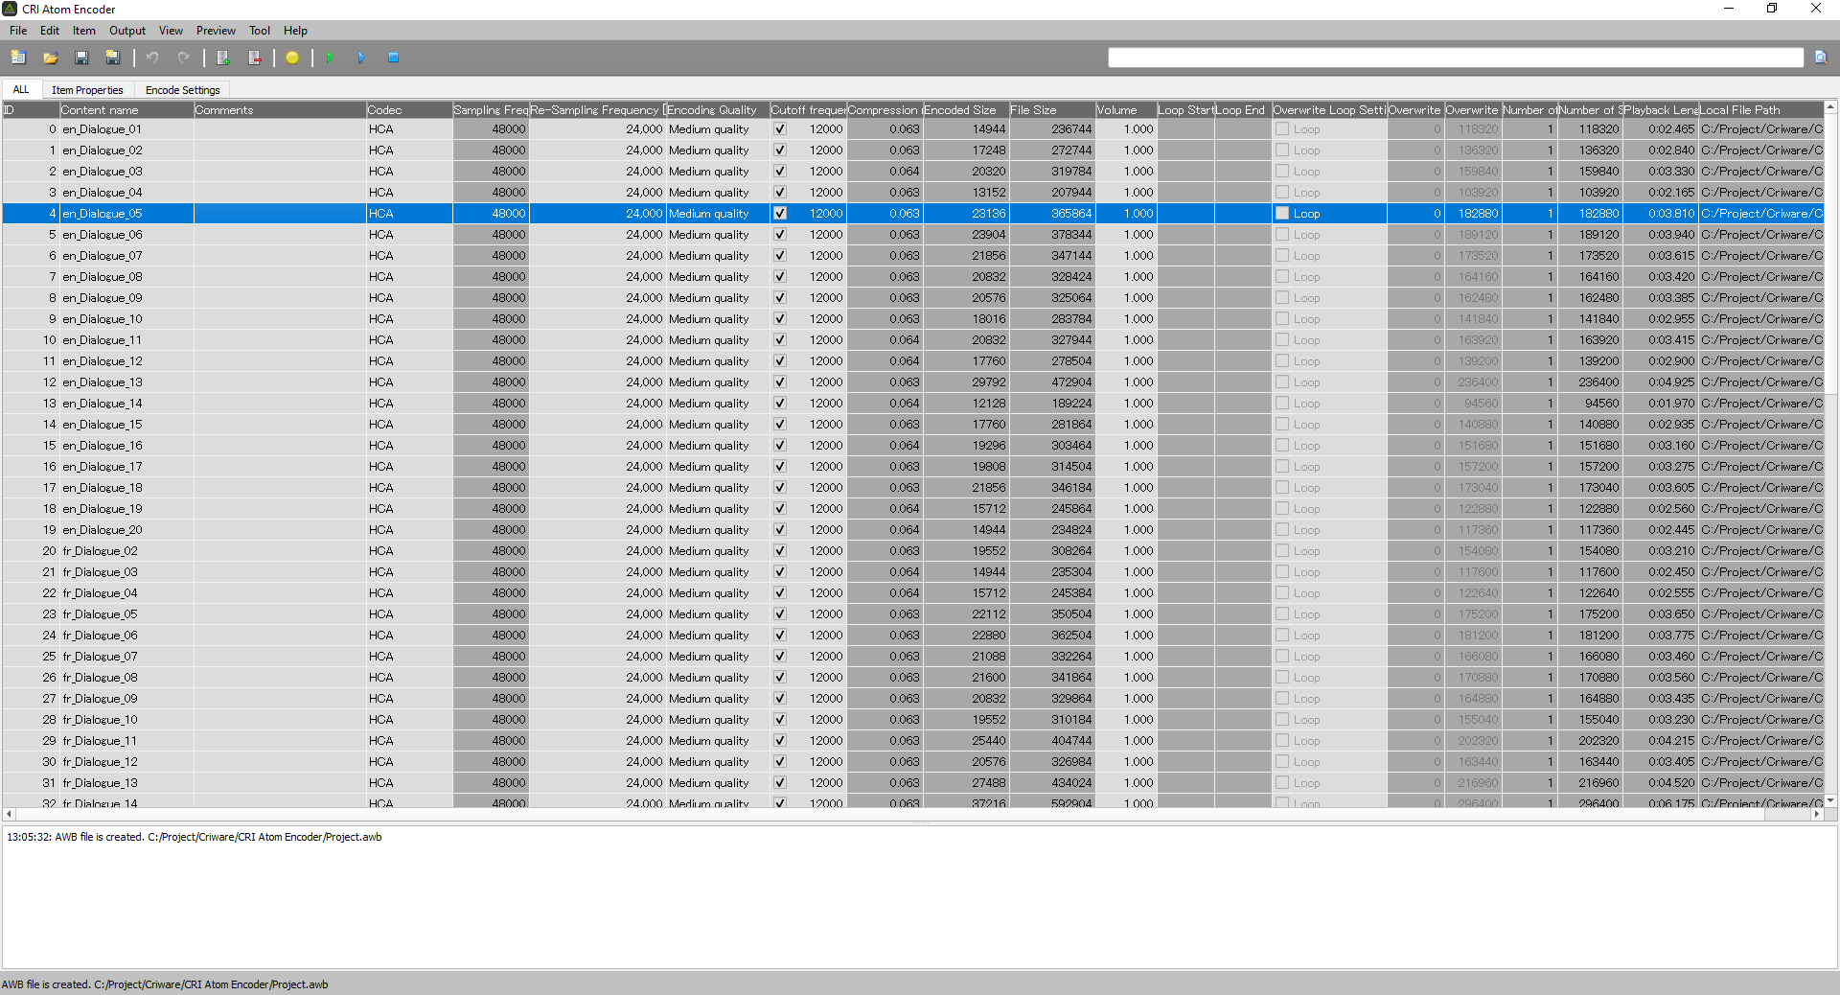Click the blue play icon
1840x995 pixels.
361,58
